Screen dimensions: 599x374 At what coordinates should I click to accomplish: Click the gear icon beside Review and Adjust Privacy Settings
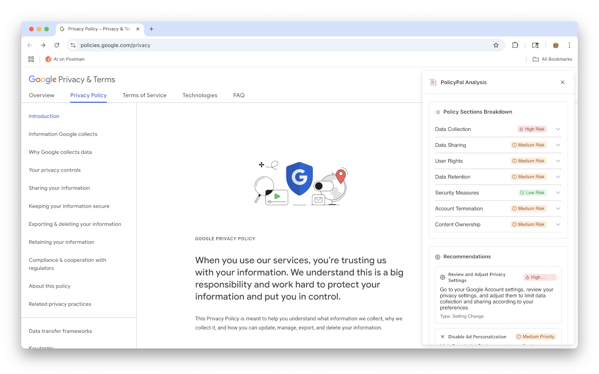pyautogui.click(x=443, y=277)
